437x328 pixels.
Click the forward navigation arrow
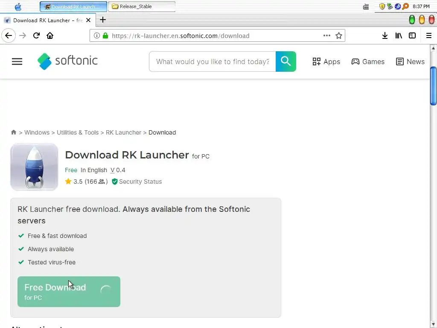(23, 35)
